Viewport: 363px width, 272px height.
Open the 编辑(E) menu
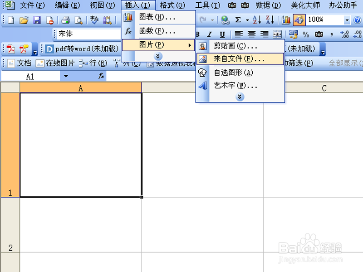coord(67,5)
